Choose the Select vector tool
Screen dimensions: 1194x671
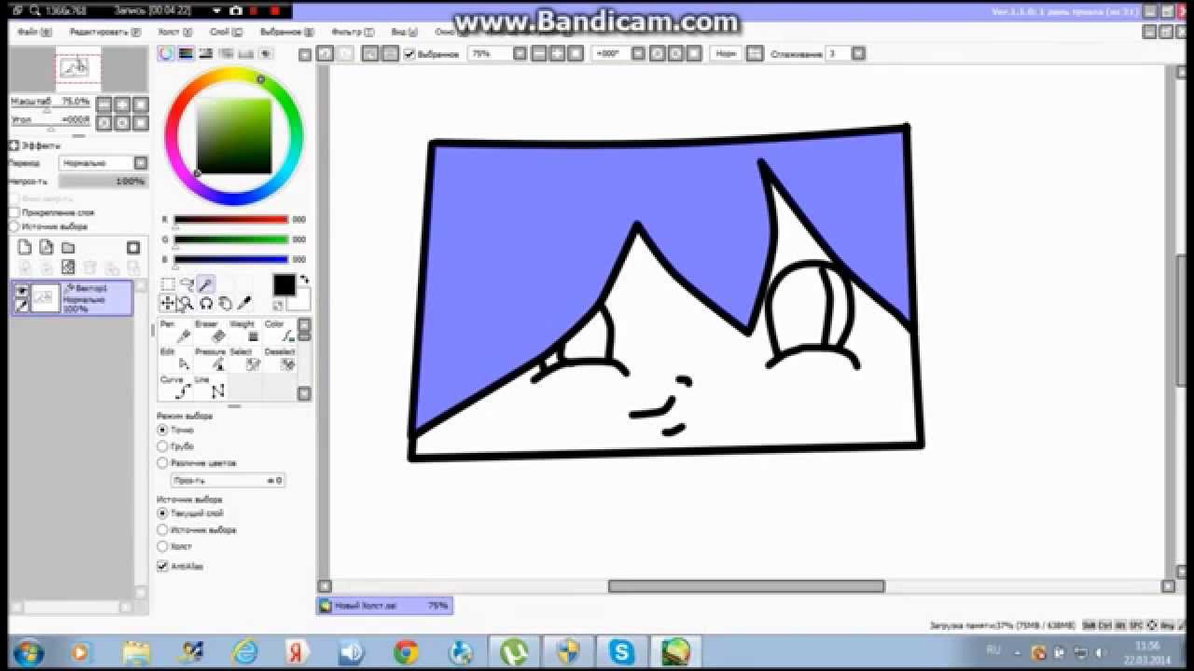coord(246,360)
